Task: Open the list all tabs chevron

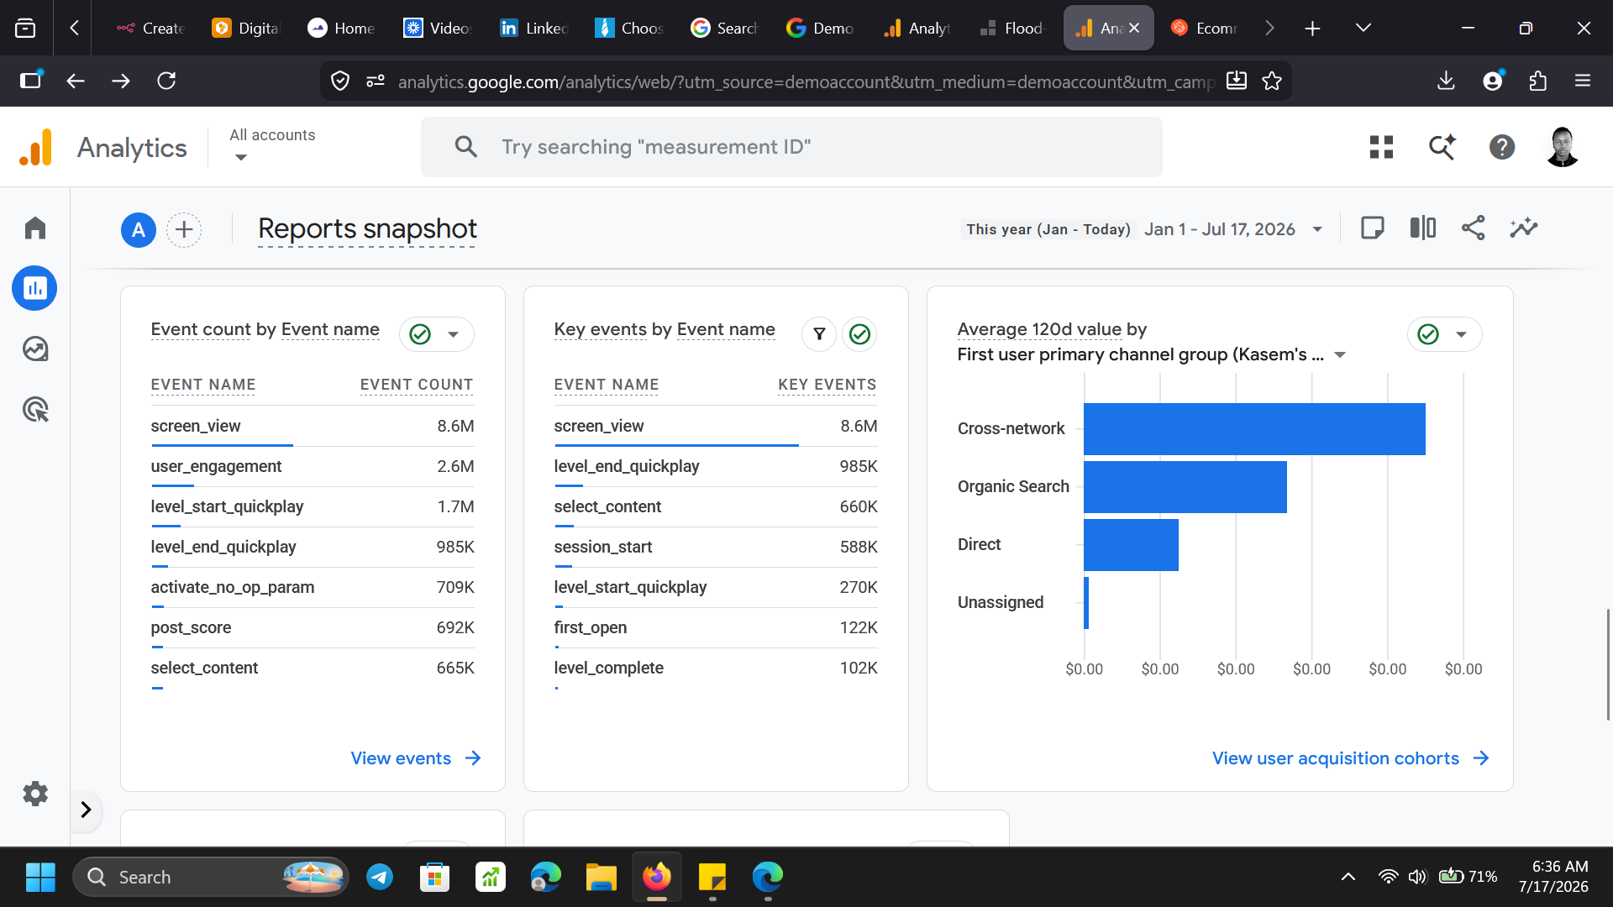Action: 1363,28
